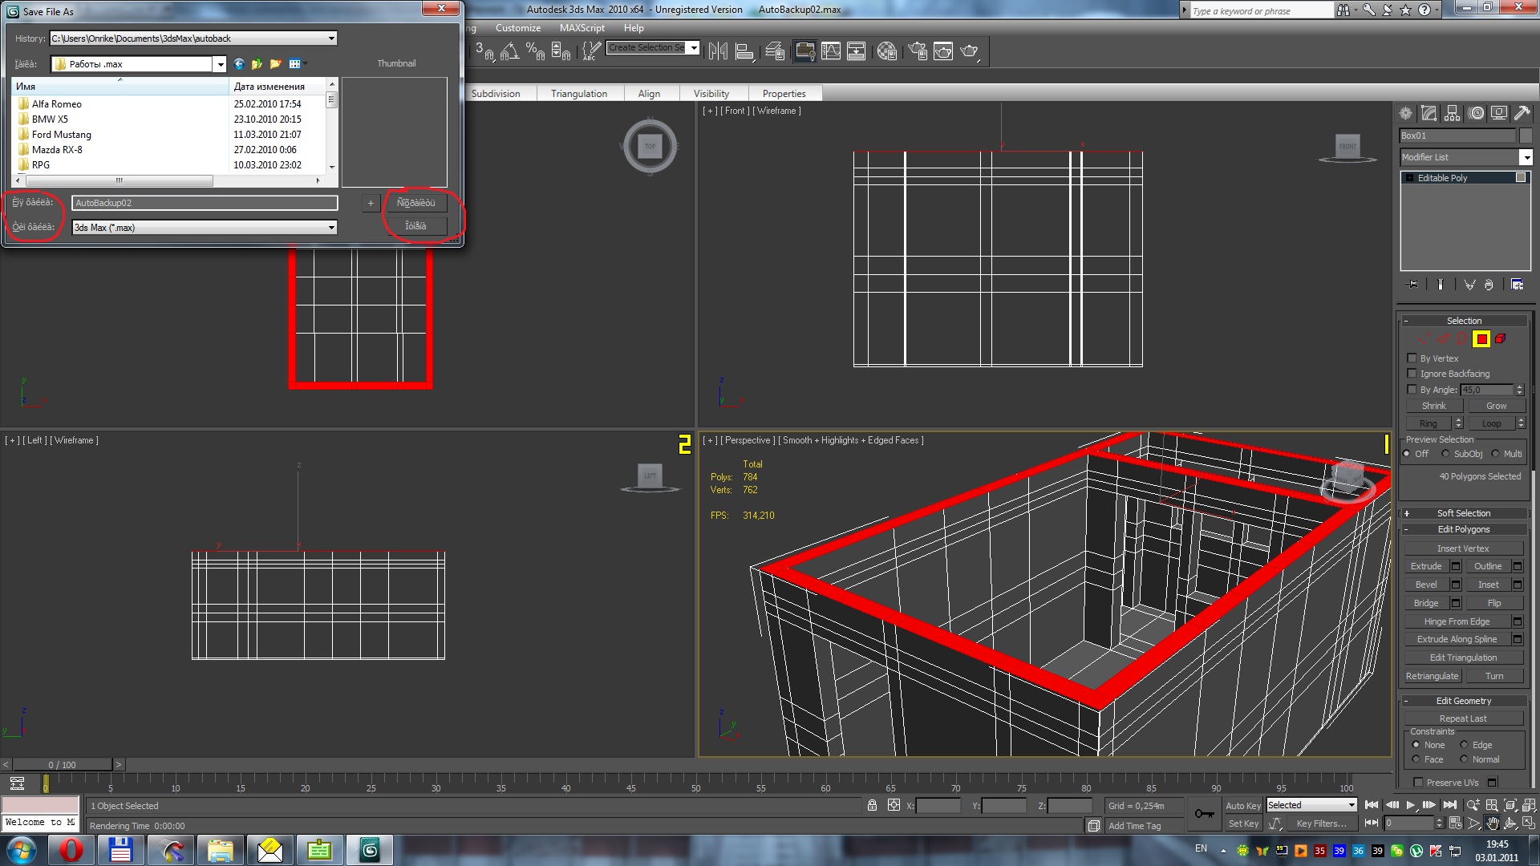Select the Edge constraint radio button
Image resolution: width=1540 pixels, height=866 pixels.
[1464, 745]
